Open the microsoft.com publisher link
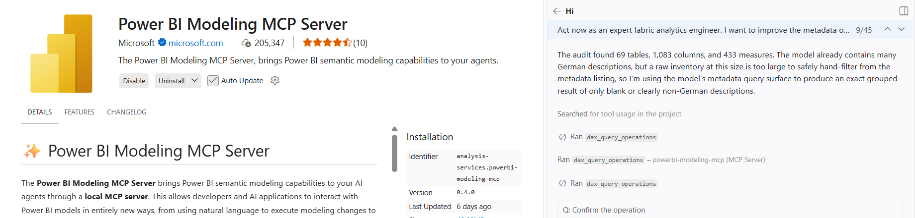Image resolution: width=915 pixels, height=218 pixels. pyautogui.click(x=196, y=43)
